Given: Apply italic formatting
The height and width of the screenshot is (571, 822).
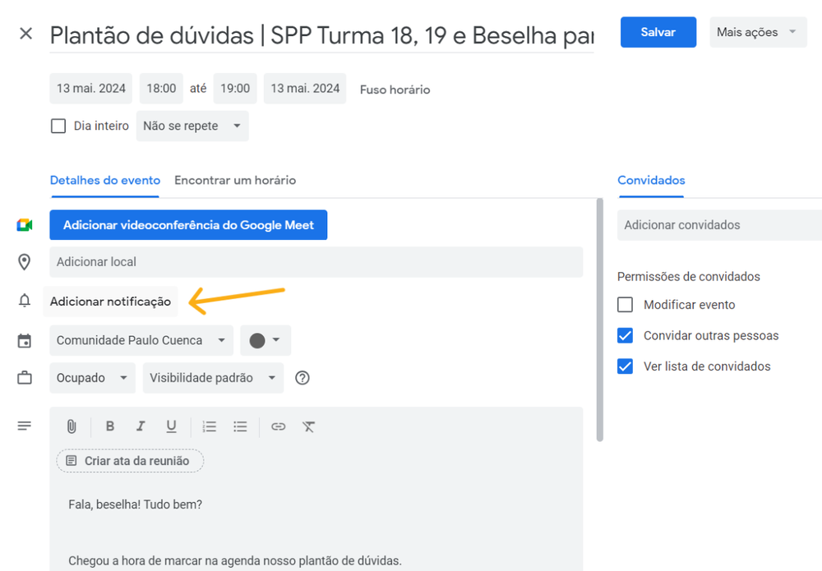Looking at the screenshot, I should (x=141, y=426).
